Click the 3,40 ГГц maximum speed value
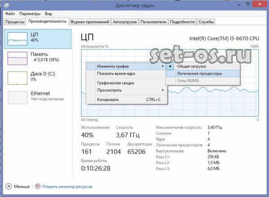Image resolution: width=269 pixels, height=197 pixels. pyautogui.click(x=215, y=127)
